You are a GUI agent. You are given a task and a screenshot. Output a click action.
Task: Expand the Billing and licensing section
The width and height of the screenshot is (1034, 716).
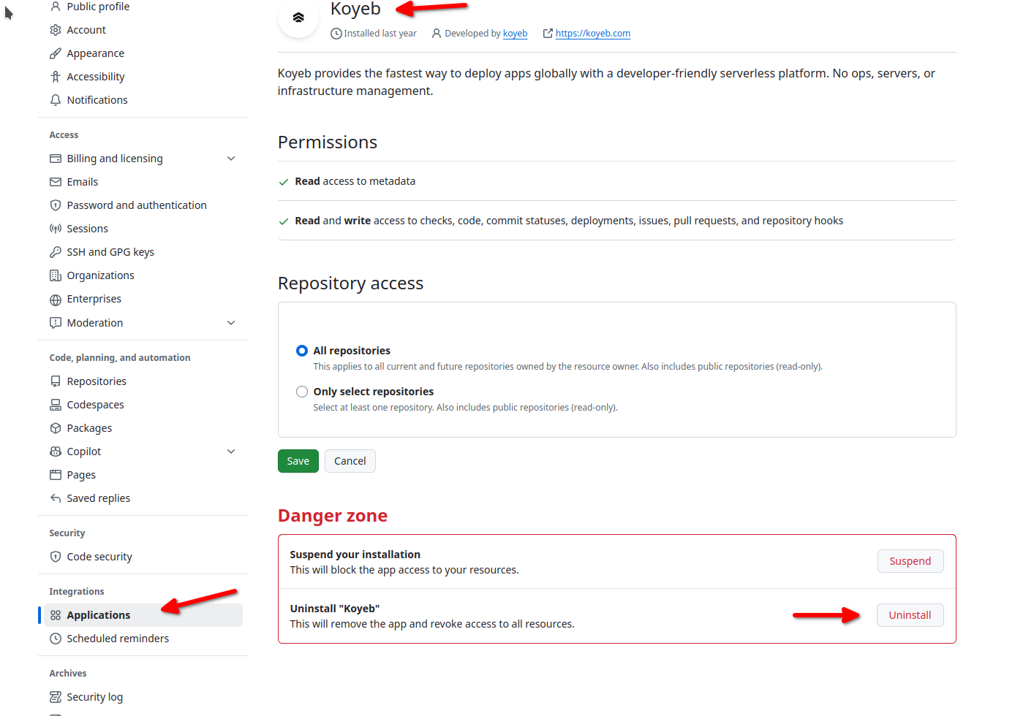[x=231, y=159]
